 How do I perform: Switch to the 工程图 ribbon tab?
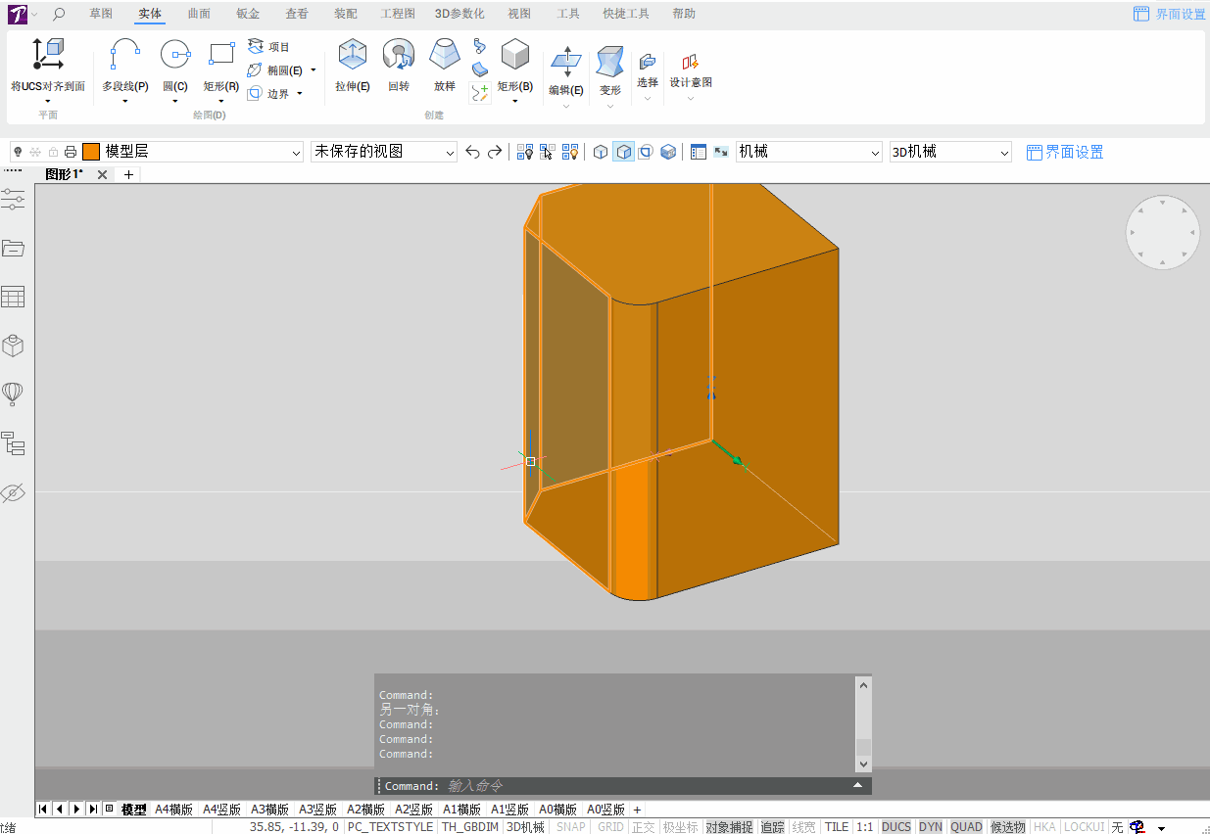click(398, 14)
